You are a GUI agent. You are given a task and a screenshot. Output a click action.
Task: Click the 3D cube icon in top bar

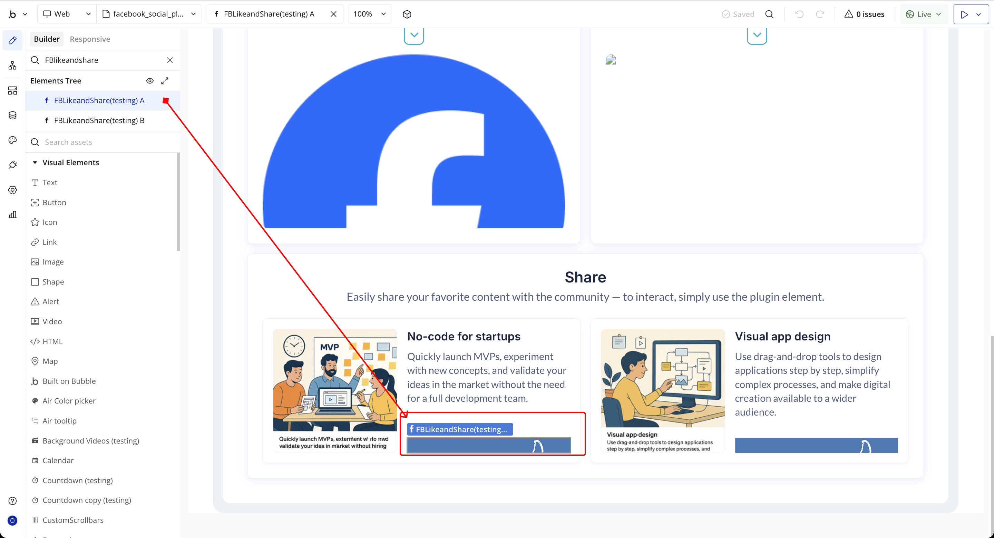pos(407,14)
